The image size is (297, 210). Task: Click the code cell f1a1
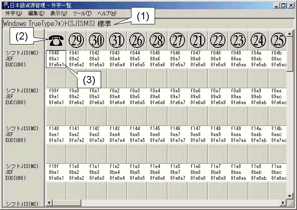click(94, 166)
